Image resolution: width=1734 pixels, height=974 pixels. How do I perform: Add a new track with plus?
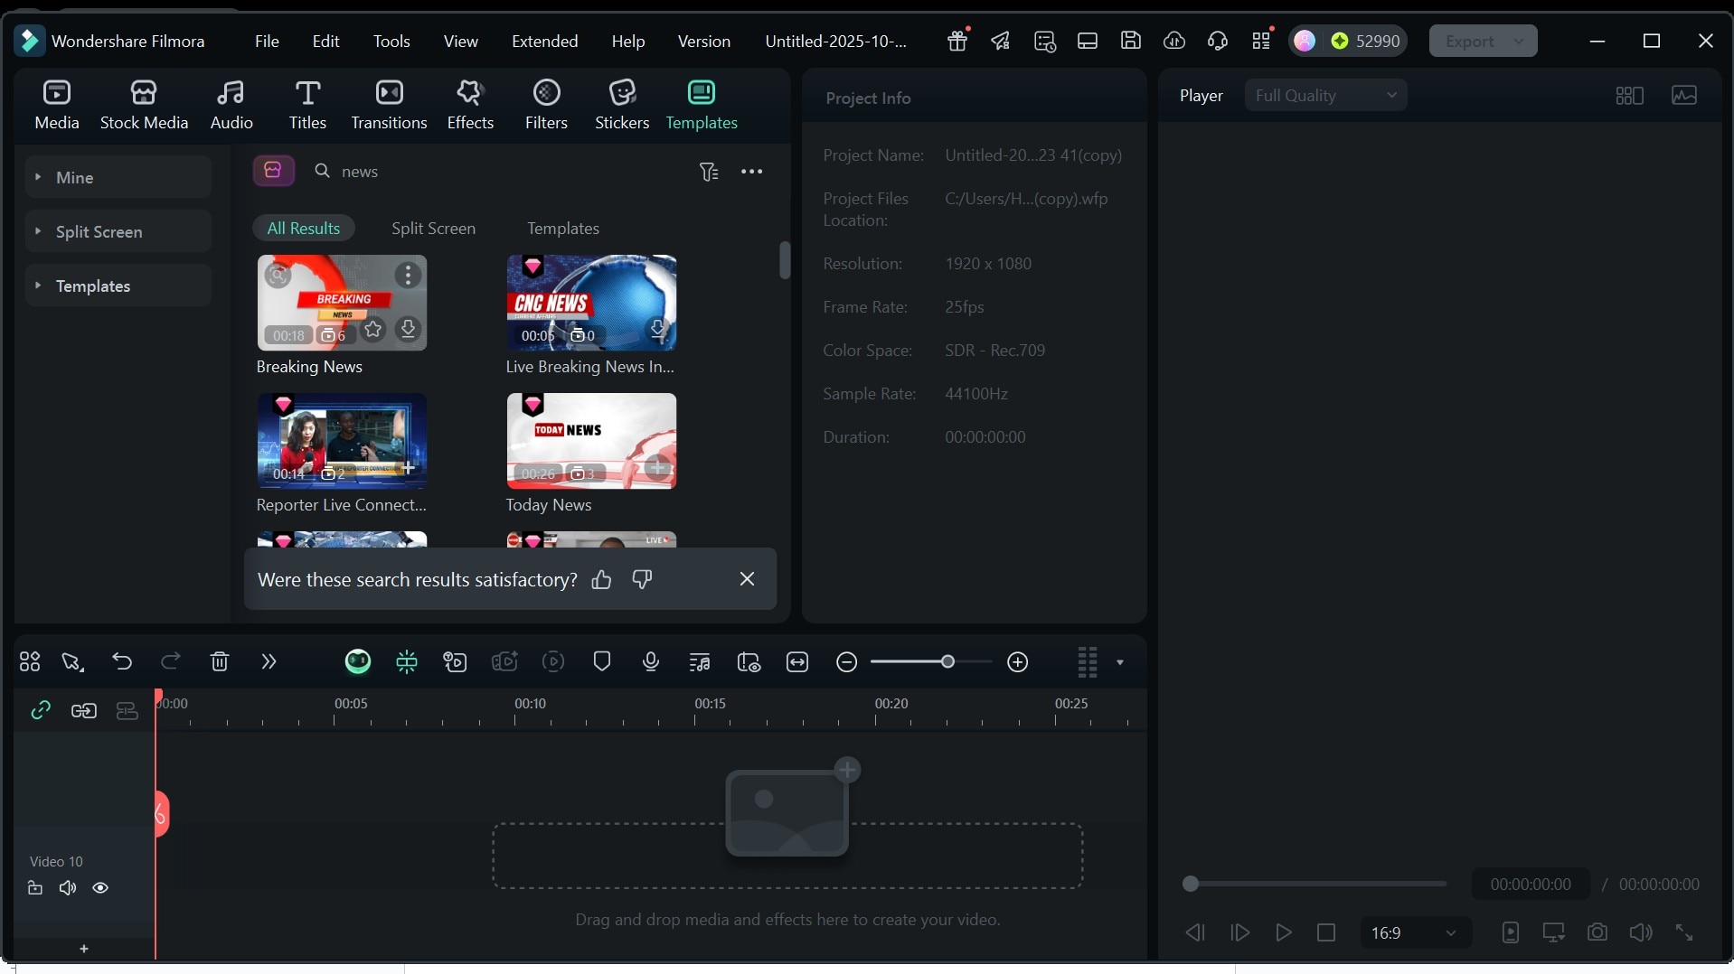(x=84, y=949)
